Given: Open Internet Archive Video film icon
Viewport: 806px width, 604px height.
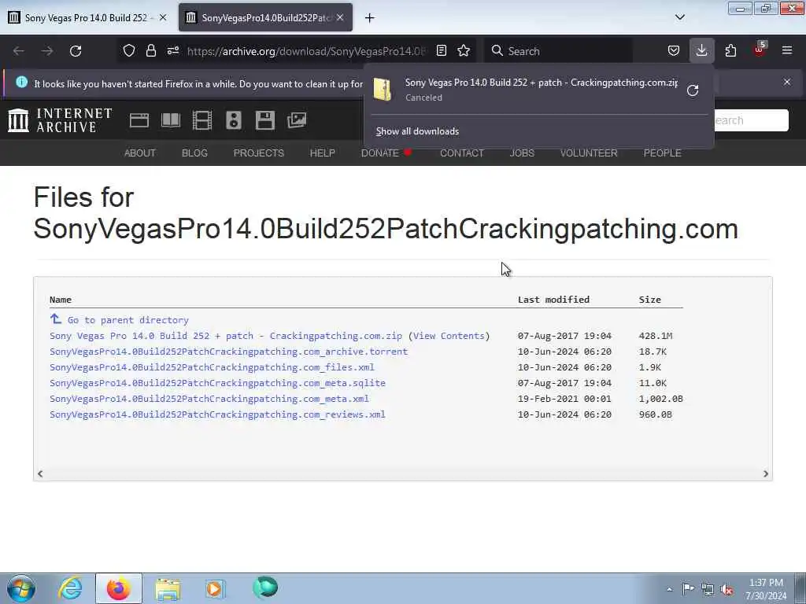Looking at the screenshot, I should point(202,120).
